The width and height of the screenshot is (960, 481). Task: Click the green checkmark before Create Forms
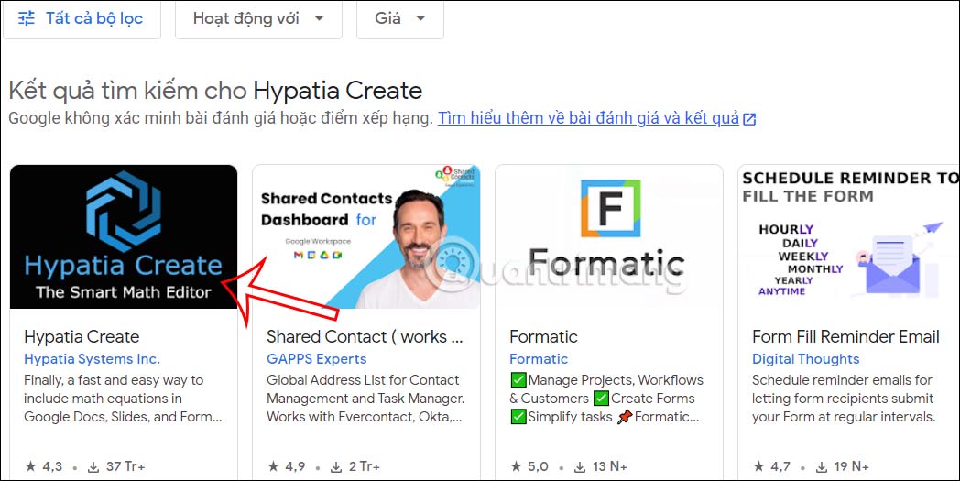pos(601,399)
